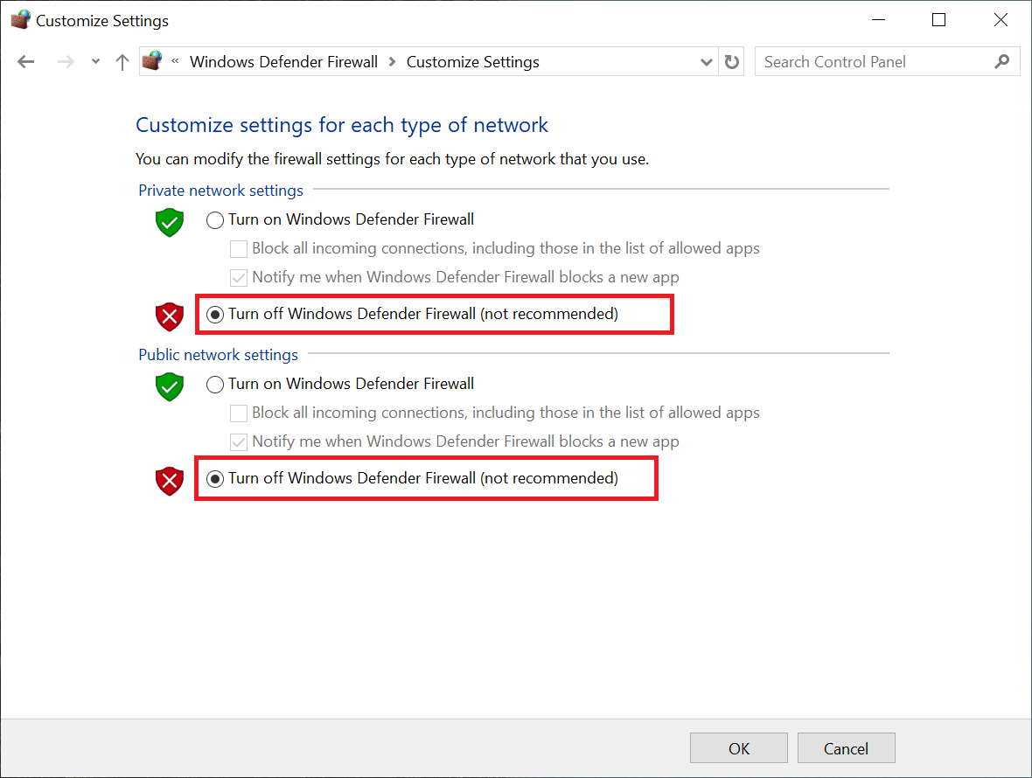Click green shield icon in Private settings
1032x778 pixels.
coord(169,222)
